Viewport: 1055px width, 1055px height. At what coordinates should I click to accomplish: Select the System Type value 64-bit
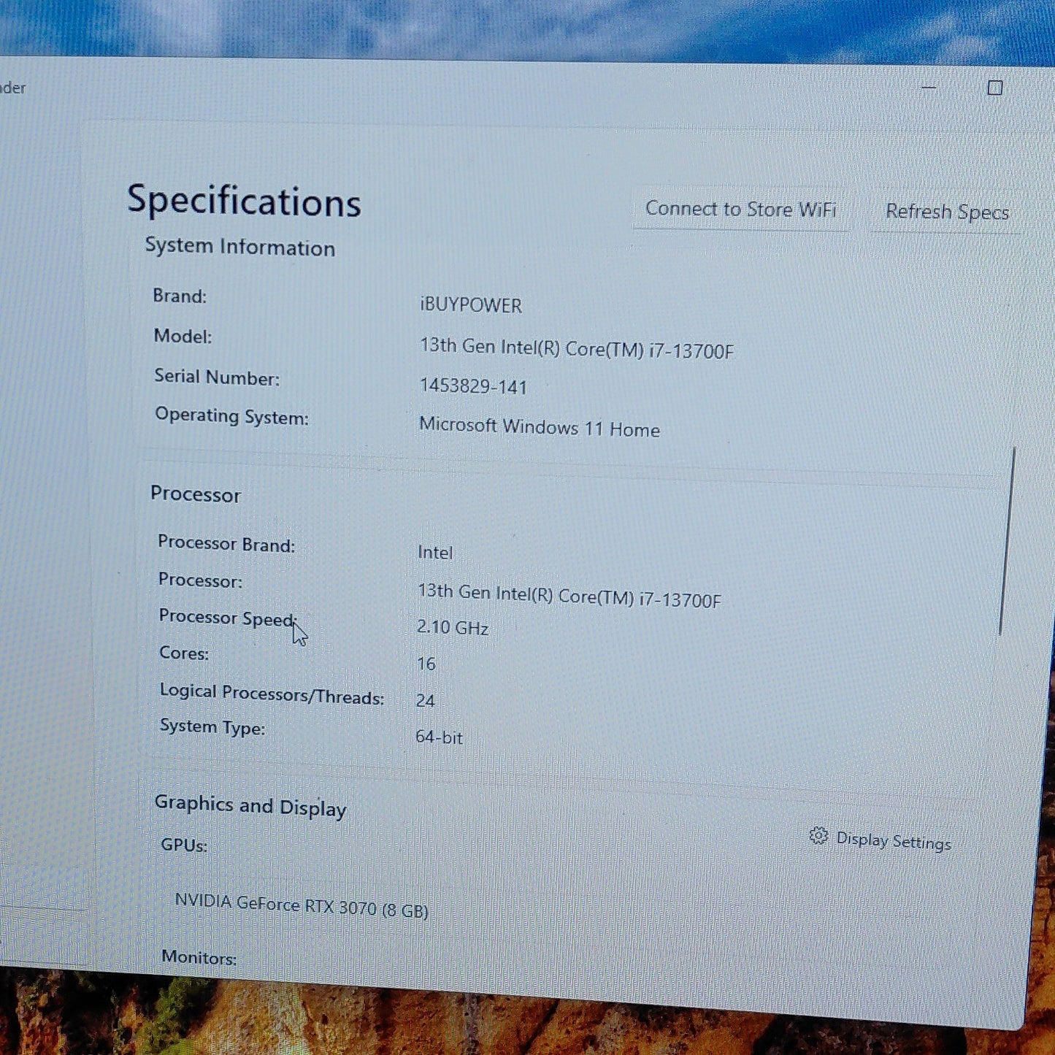coord(439,737)
